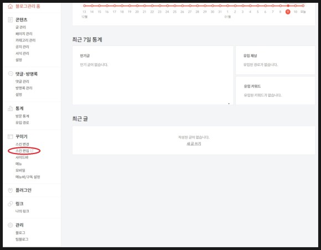Click the 새 글 쓰기 link
The height and width of the screenshot is (250, 321).
[194, 144]
